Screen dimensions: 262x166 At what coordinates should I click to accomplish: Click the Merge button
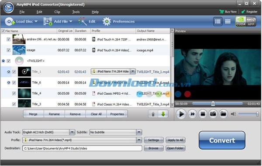pyautogui.click(x=33, y=114)
